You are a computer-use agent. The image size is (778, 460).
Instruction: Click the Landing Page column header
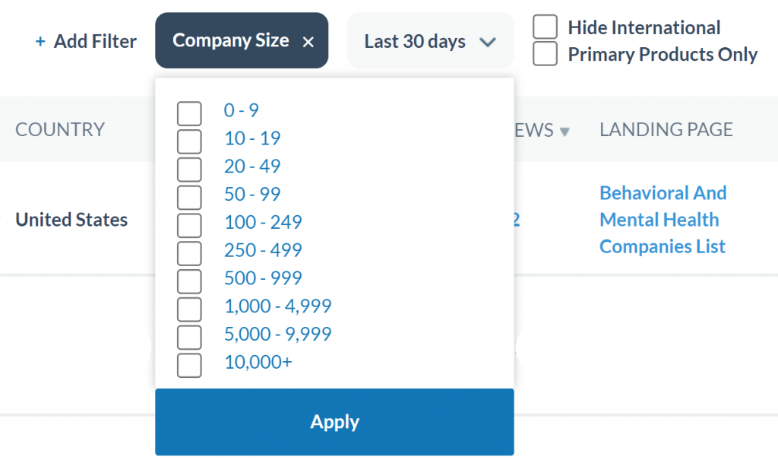(x=666, y=130)
